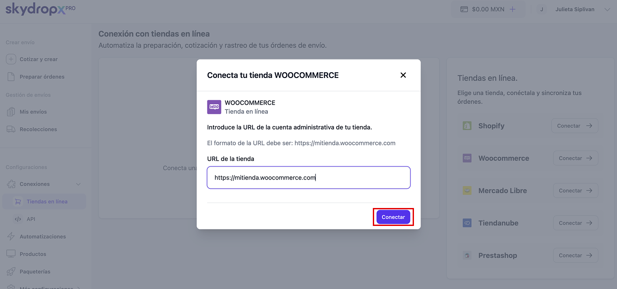
Task: Click the Introduce la URL instruction text
Action: coord(290,127)
